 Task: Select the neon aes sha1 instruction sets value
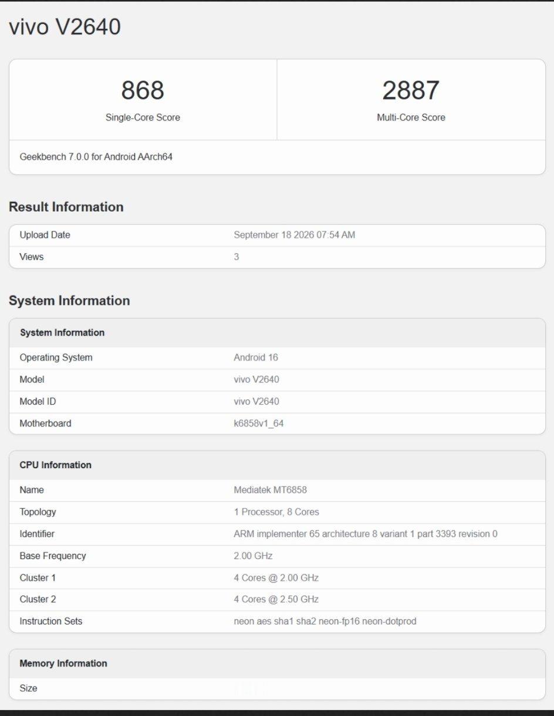[x=325, y=621]
